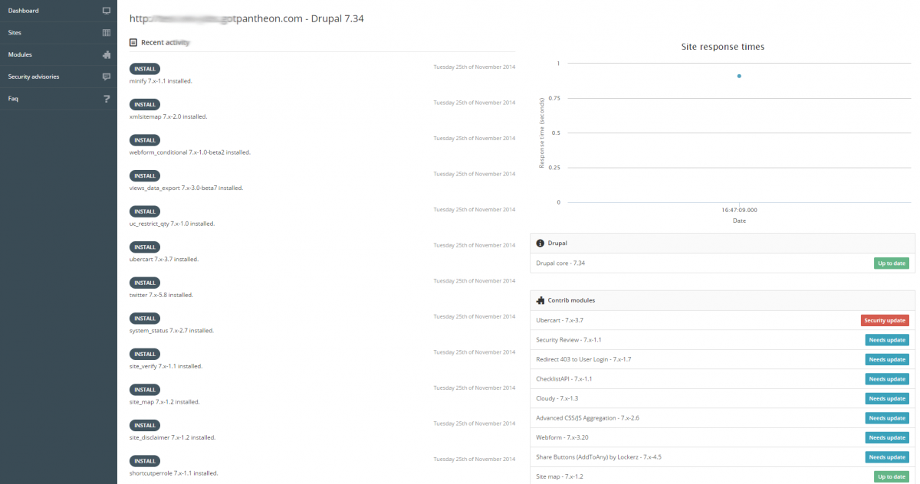Viewport: 920px width, 484px height.
Task: Click the INSTALL badge for system_status
Action: pos(145,318)
